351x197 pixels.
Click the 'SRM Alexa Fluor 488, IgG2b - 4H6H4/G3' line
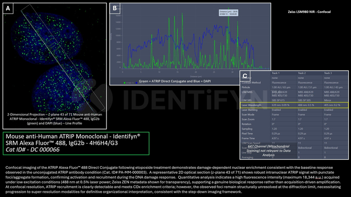point(62,143)
